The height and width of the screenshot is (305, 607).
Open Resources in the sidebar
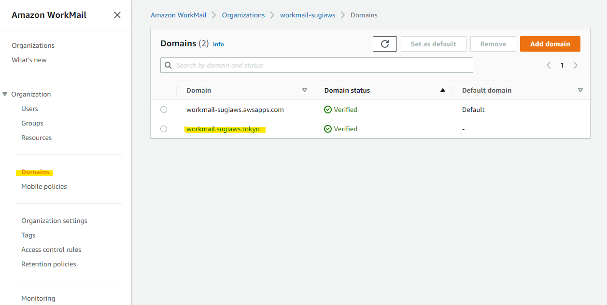pos(36,138)
